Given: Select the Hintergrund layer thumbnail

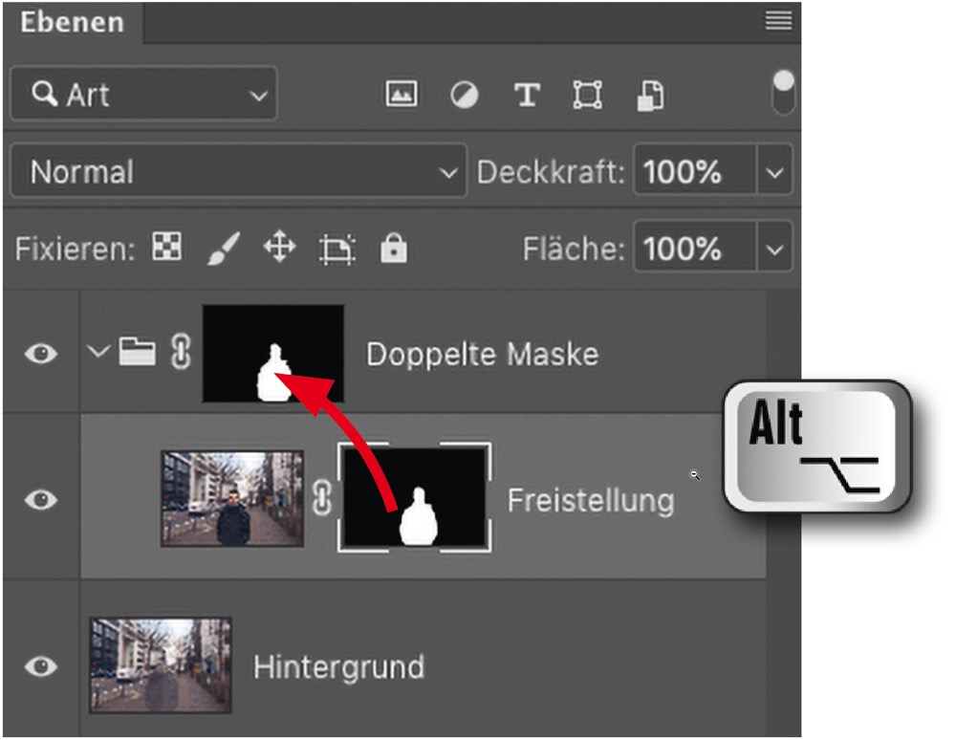Looking at the screenshot, I should [161, 665].
